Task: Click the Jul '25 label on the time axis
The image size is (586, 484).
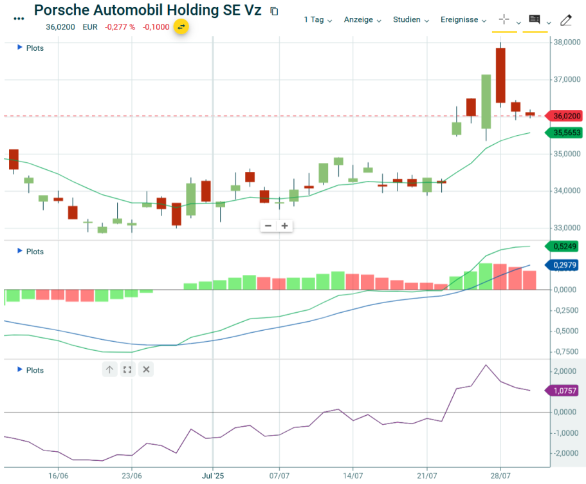Action: 213,476
